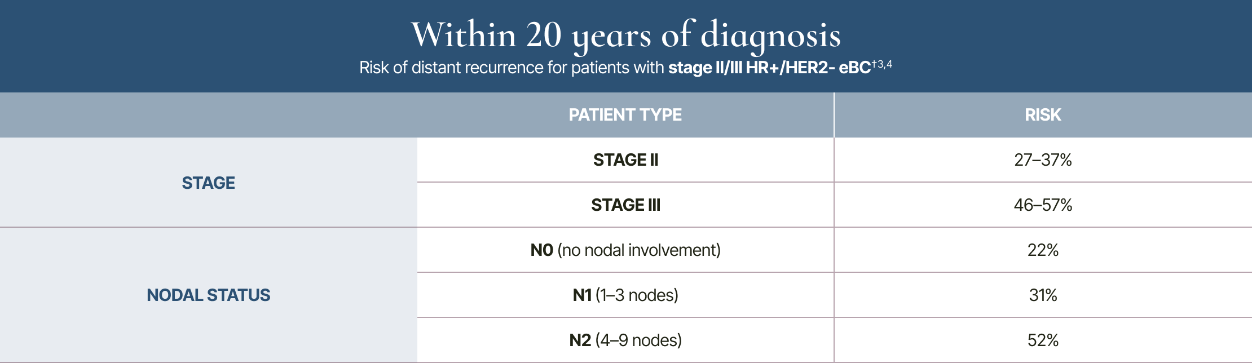Image resolution: width=1252 pixels, height=363 pixels.
Task: Click the 52% risk value
Action: coord(1043,340)
